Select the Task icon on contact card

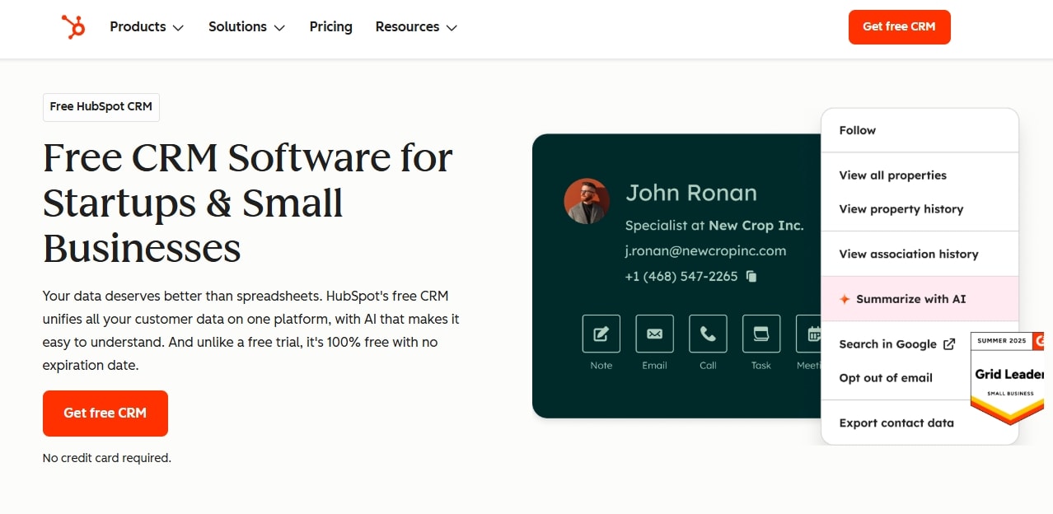[761, 334]
